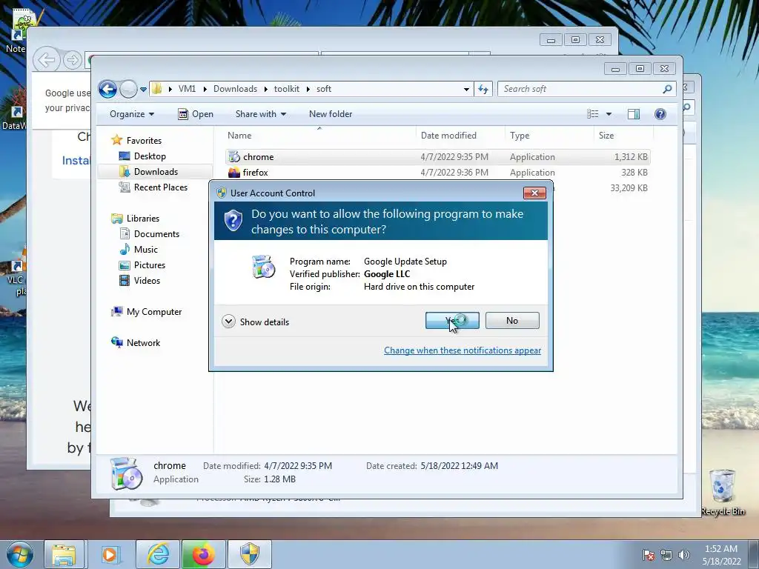Click Open in the Explorer toolbar
The height and width of the screenshot is (569, 759).
[196, 114]
